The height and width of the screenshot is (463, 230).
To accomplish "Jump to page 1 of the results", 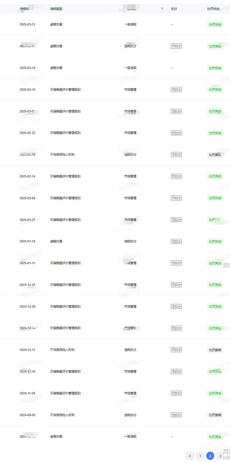I will (200, 456).
